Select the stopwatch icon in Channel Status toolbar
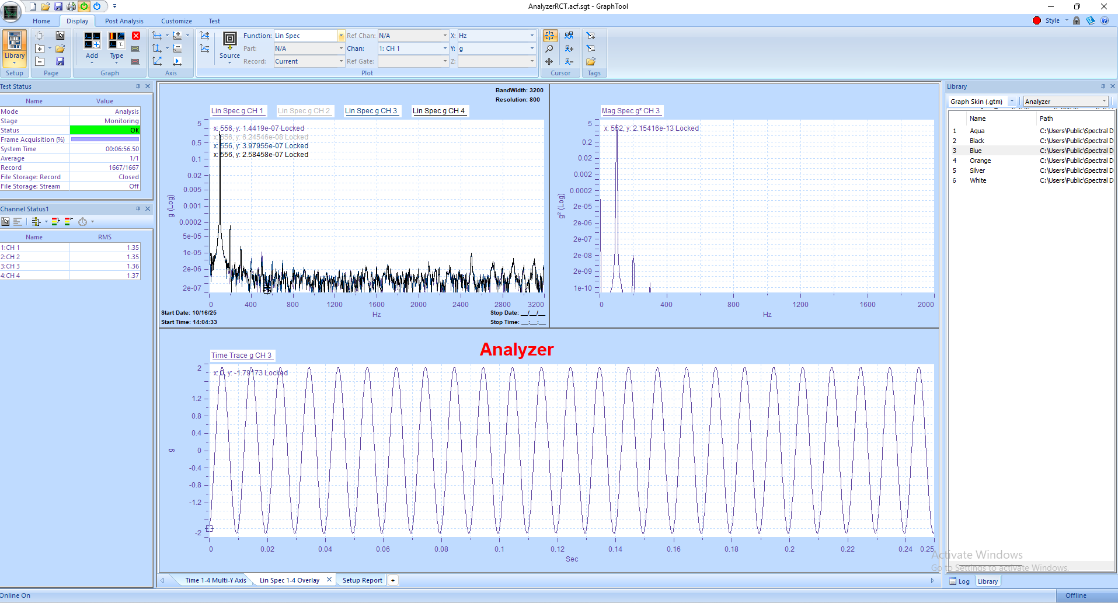This screenshot has height=603, width=1118. pos(83,221)
